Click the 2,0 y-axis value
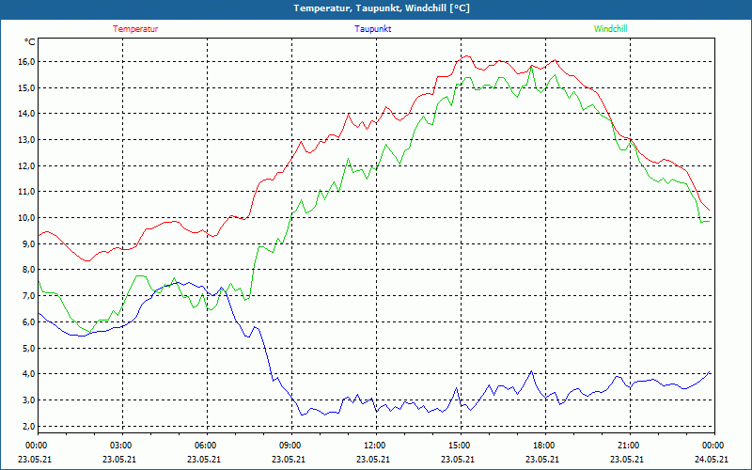The image size is (752, 470). pos(29,426)
